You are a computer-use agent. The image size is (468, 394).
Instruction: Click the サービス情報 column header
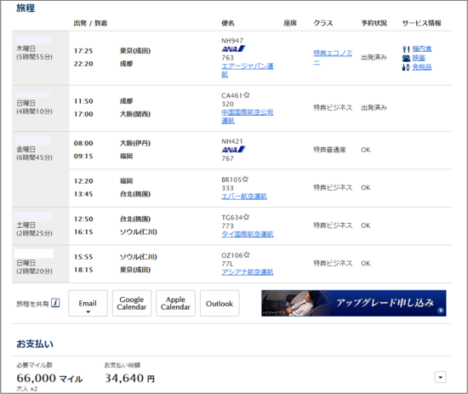[x=421, y=23]
